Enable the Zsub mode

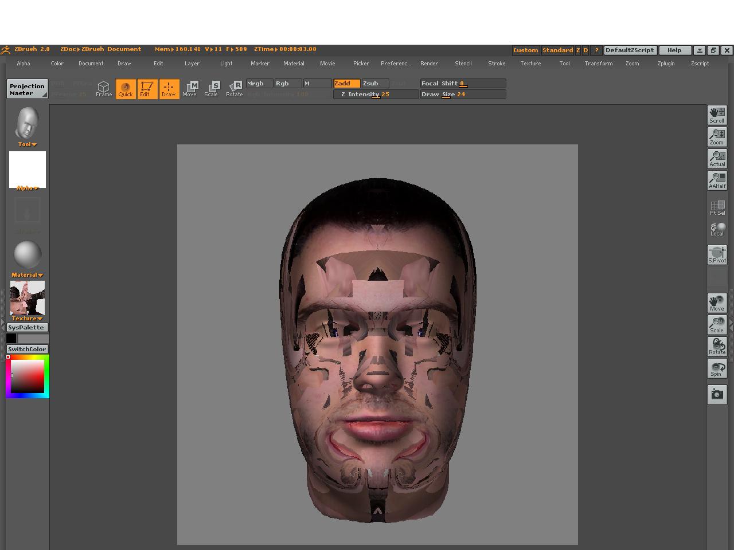point(375,84)
